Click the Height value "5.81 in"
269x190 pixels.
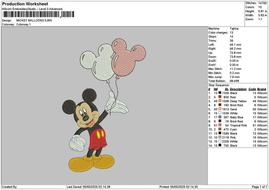tap(262, 11)
